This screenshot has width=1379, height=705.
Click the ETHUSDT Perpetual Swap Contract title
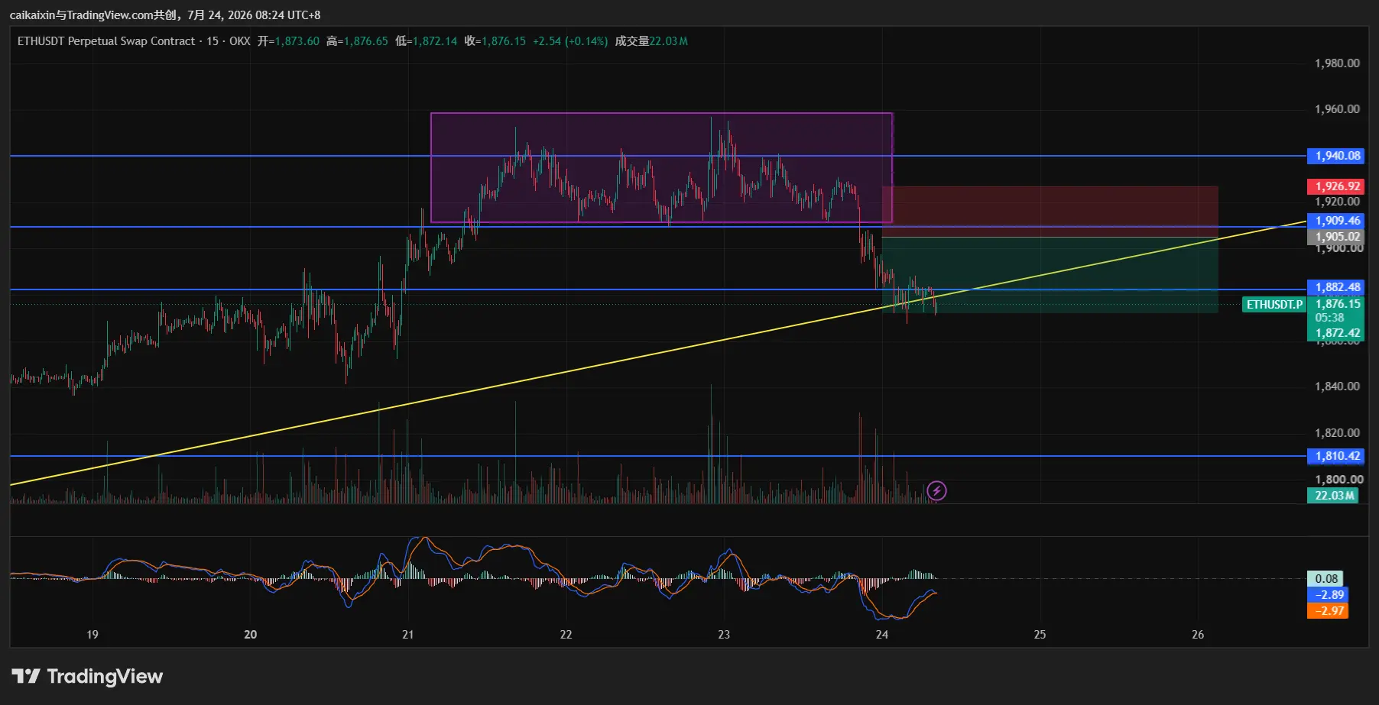106,41
